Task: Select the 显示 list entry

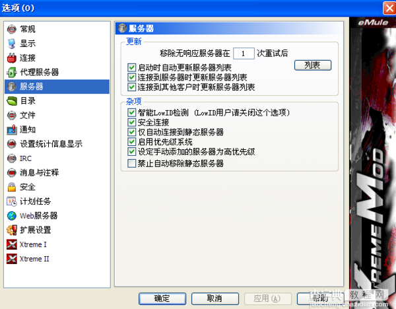Action: 57,44
